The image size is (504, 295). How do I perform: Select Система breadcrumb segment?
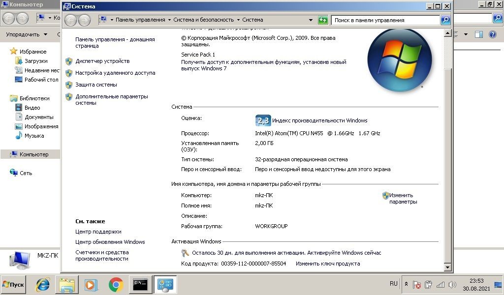coord(252,20)
